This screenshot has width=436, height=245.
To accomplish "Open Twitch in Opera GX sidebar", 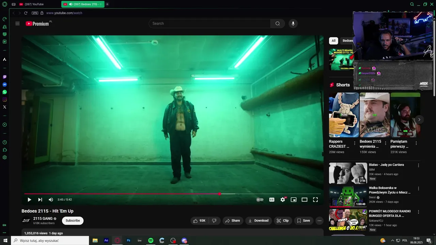I will [4, 77].
